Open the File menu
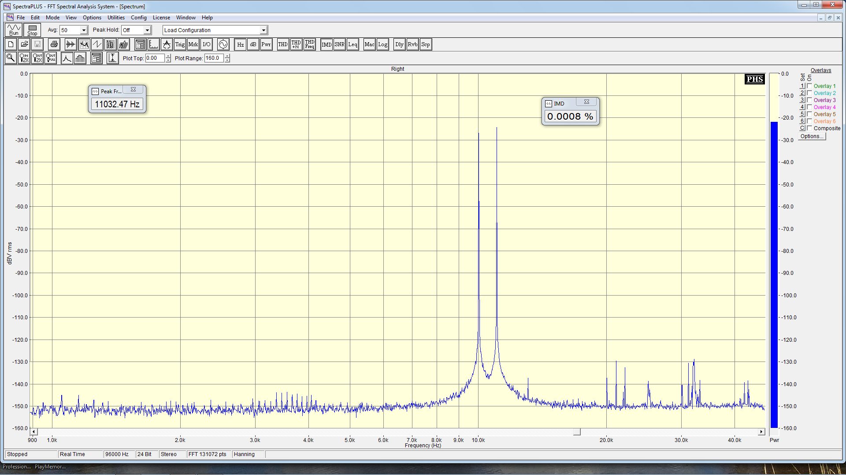This screenshot has height=475, width=846. click(21, 18)
